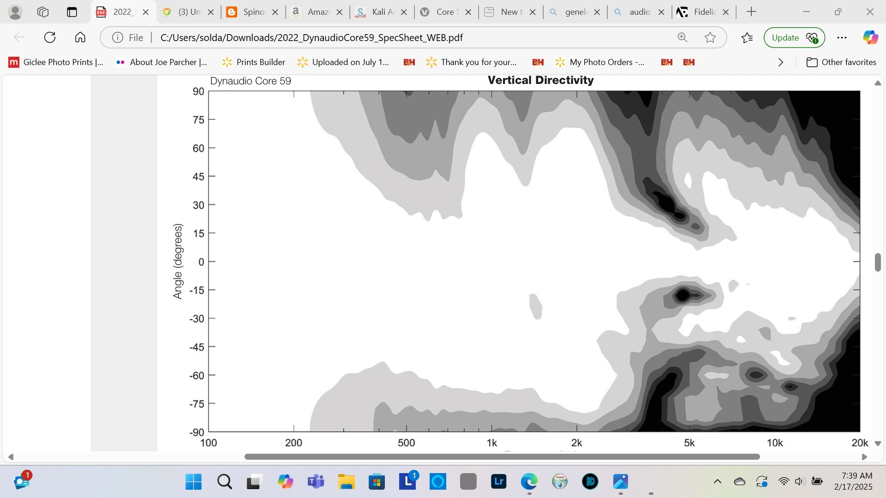Open a new browser tab
The width and height of the screenshot is (886, 498).
751,12
